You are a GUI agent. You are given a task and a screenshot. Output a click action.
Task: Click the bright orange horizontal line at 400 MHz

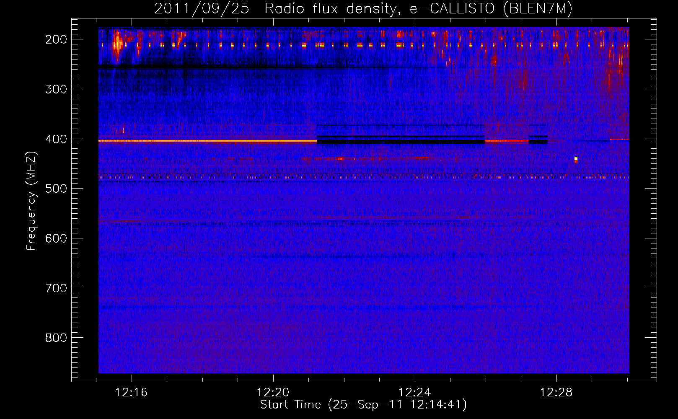click(x=207, y=141)
